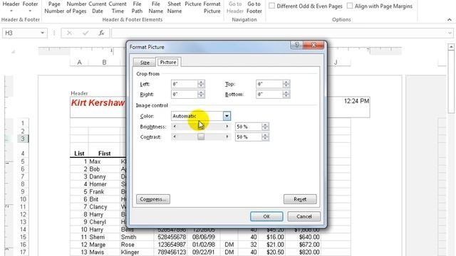Click the Right crop input field
The image size is (456, 256).
pyautogui.click(x=185, y=95)
